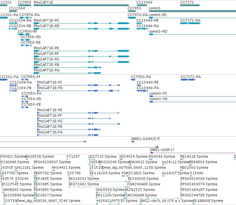Click the comm3 gene label
Screen dimensions: 236x205
tap(154, 8)
